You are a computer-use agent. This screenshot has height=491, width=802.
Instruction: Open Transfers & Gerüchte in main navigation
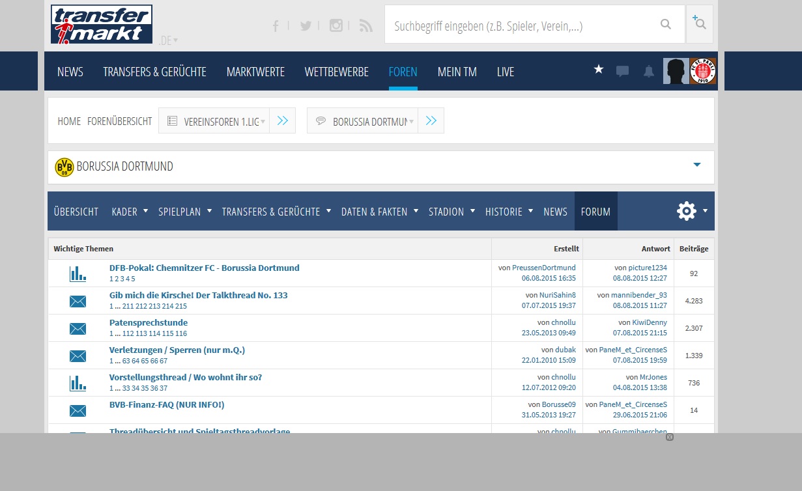(x=155, y=72)
